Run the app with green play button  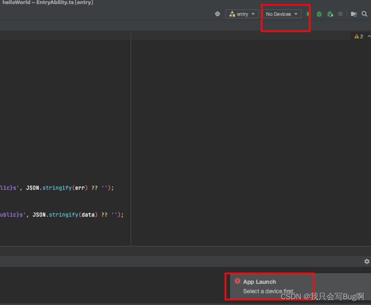[x=308, y=14]
